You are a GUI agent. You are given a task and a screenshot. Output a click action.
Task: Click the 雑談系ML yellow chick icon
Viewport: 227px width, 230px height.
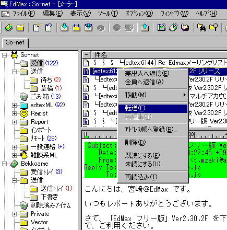point(24,155)
